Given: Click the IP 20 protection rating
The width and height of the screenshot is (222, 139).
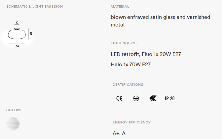Looking at the screenshot, I should (x=169, y=98).
